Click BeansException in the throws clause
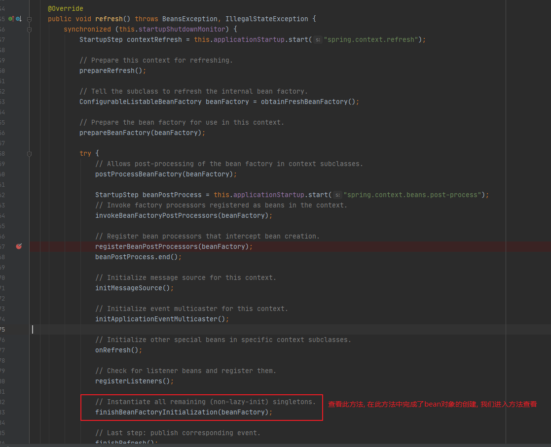Image resolution: width=551 pixels, height=447 pixels. pyautogui.click(x=190, y=19)
